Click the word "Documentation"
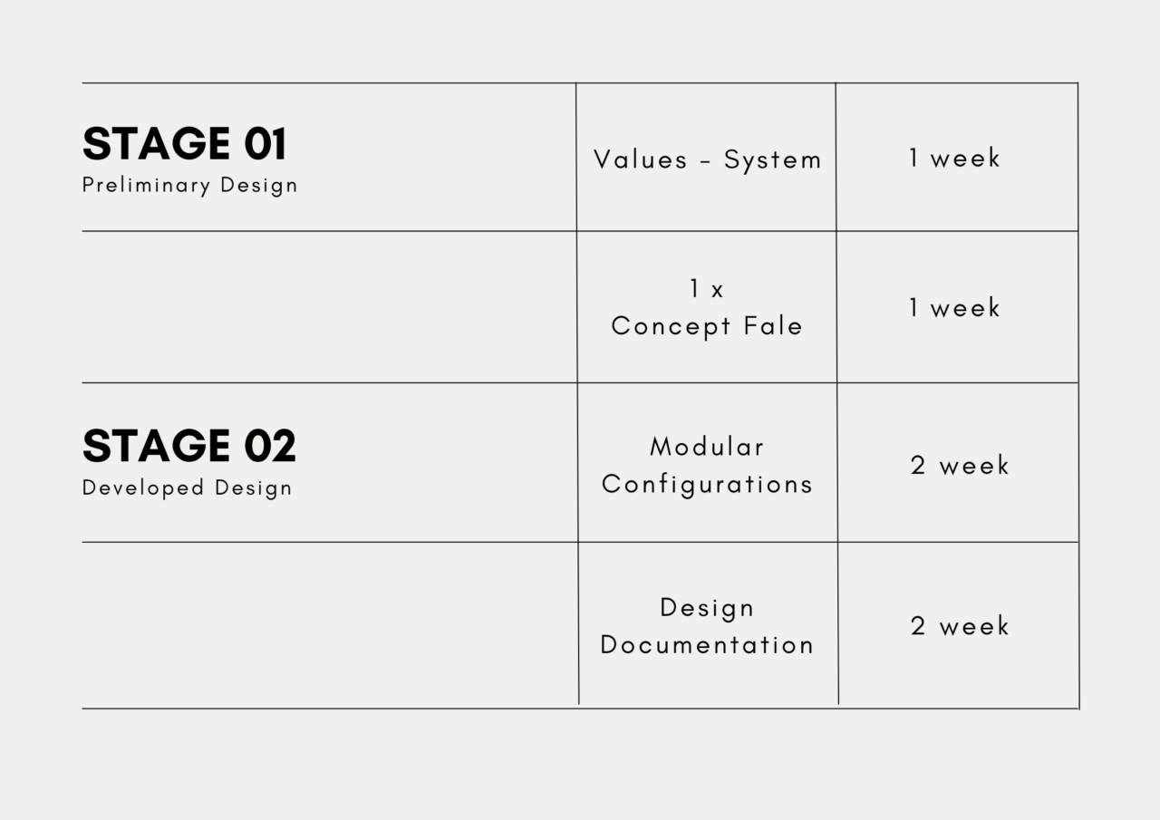1160x820 pixels. [707, 645]
